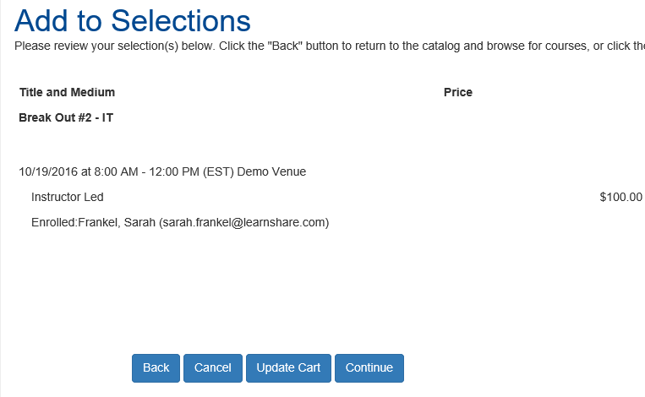Viewport: 645px width, 397px height.
Task: Click the "(EST)" timezone text
Action: [x=219, y=171]
